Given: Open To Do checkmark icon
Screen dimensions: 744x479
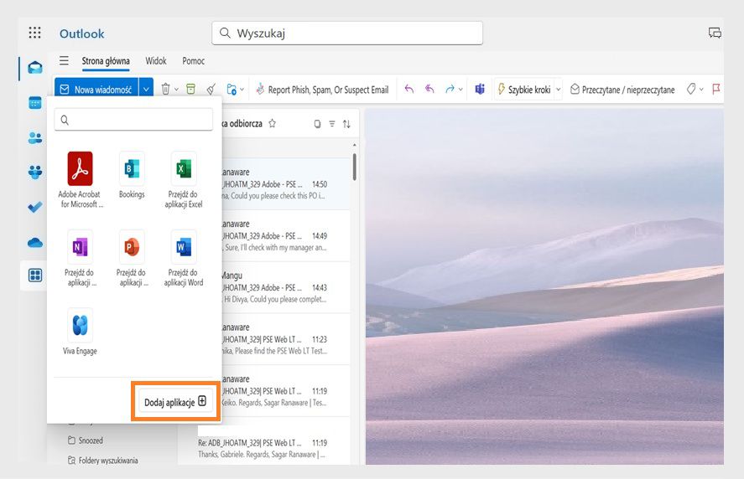Looking at the screenshot, I should coord(34,207).
